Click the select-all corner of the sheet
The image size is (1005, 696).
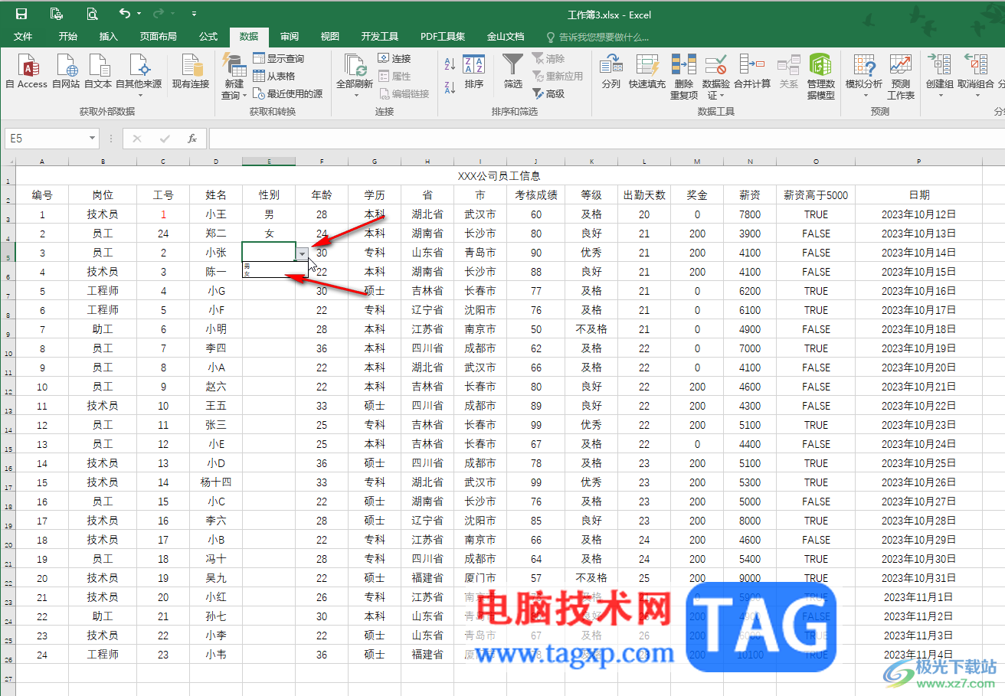(8, 162)
